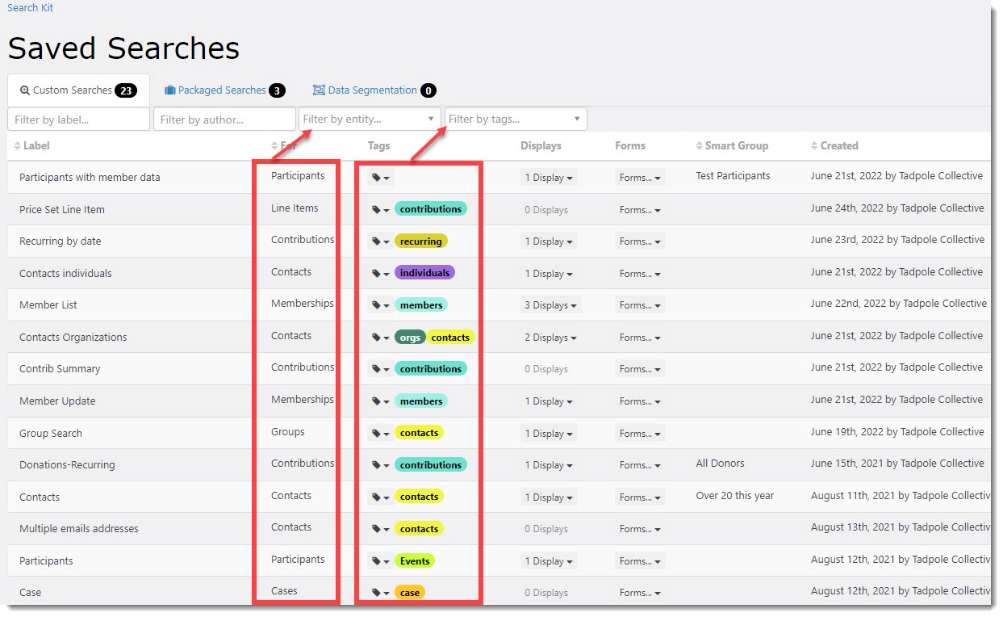Click the orgs tag badge
Viewport: 1003px width, 617px height.
pyautogui.click(x=410, y=338)
